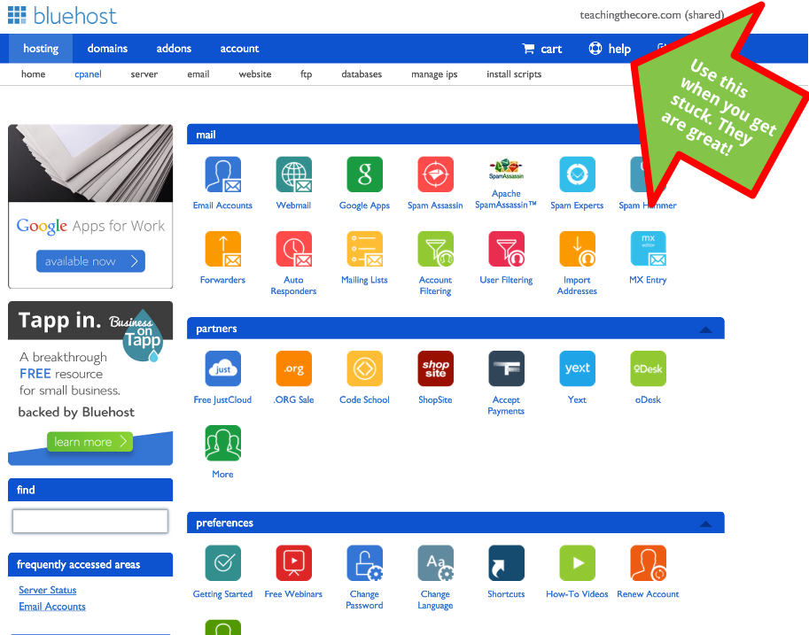This screenshot has width=809, height=635.
Task: Collapse the partners section arrow
Action: point(705,329)
